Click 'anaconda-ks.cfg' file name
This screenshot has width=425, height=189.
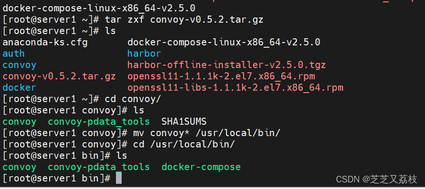pyautogui.click(x=45, y=42)
